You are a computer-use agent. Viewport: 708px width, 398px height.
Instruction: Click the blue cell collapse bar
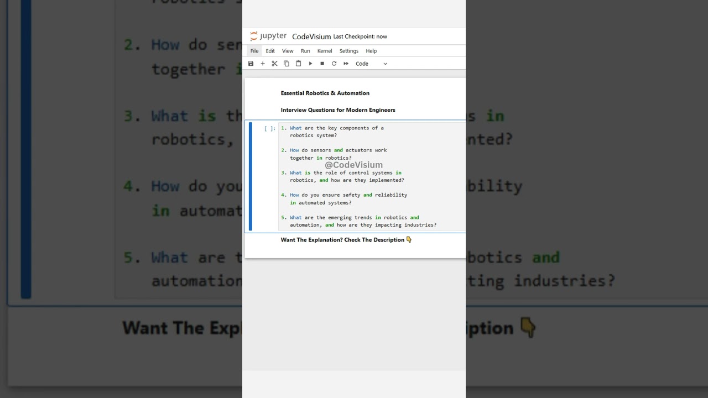point(251,176)
